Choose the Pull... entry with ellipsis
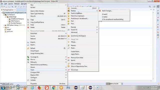This screenshot has height=90, width=160. click(83, 23)
